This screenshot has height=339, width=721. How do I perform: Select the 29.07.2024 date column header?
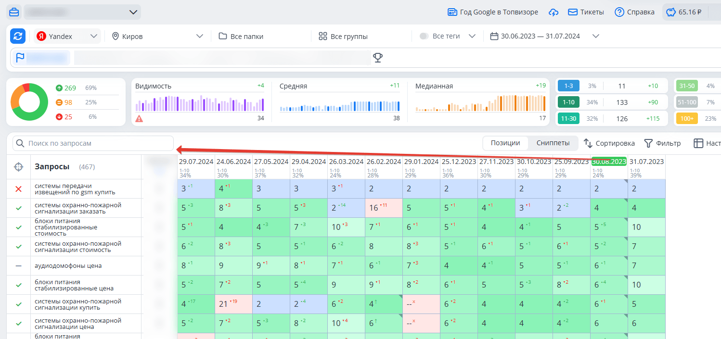point(196,162)
